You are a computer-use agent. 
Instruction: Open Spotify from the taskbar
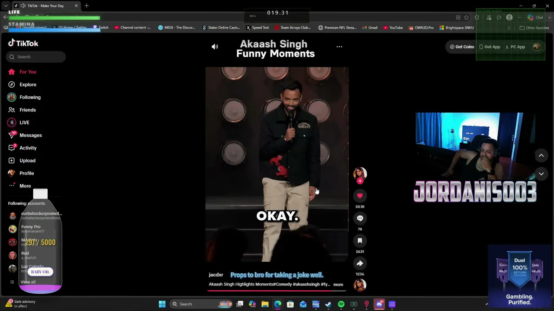(x=341, y=304)
